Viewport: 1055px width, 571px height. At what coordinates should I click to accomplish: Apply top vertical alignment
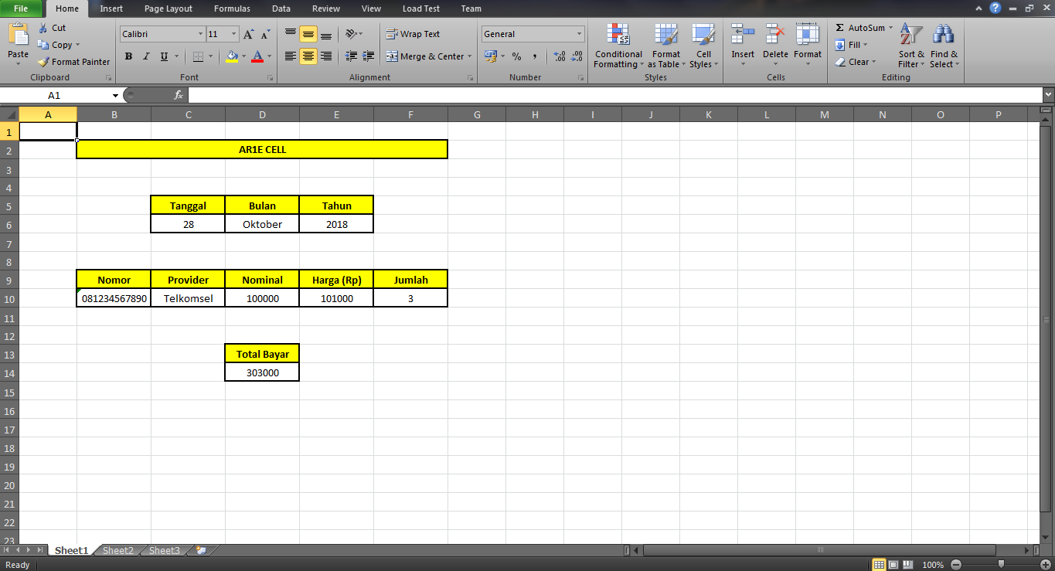pos(291,34)
